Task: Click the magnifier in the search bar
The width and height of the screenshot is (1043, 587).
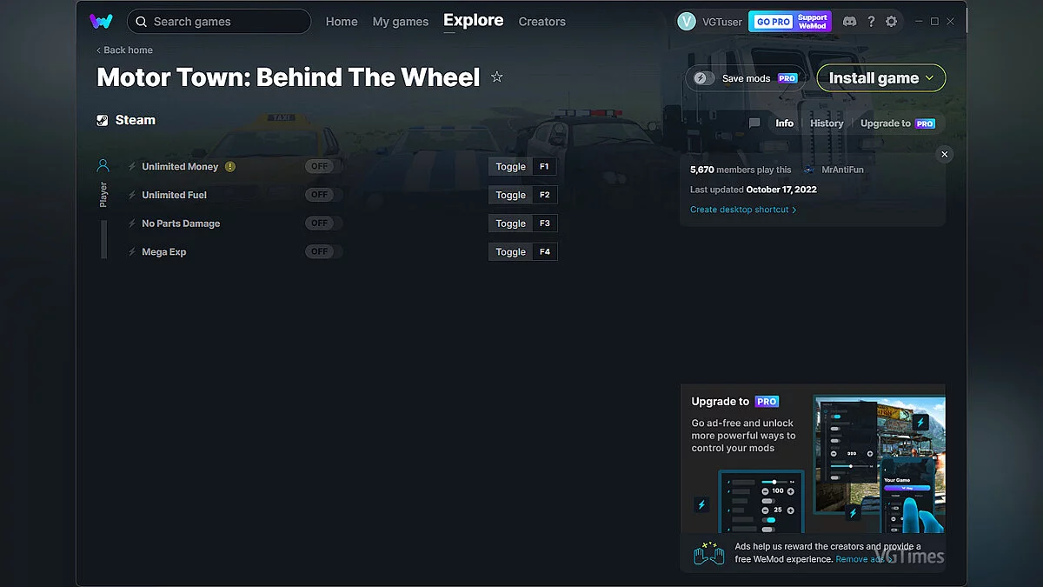Action: pyautogui.click(x=141, y=21)
